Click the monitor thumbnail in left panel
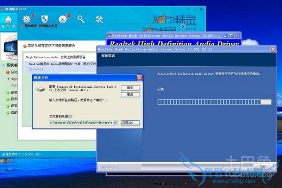 (x=10, y=47)
